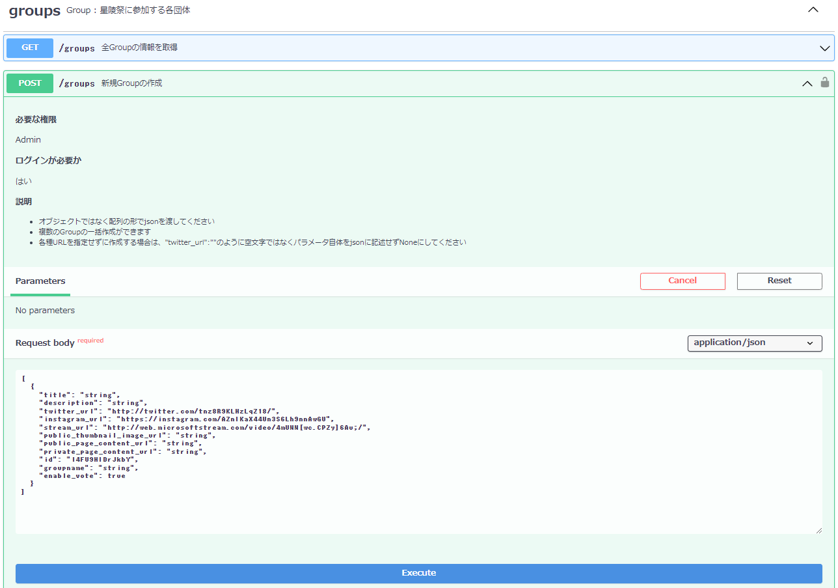Image resolution: width=838 pixels, height=588 pixels.
Task: Reset the request body
Action: pos(779,281)
